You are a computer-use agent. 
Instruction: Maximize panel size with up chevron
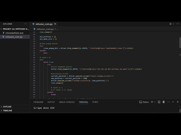pos(173,102)
